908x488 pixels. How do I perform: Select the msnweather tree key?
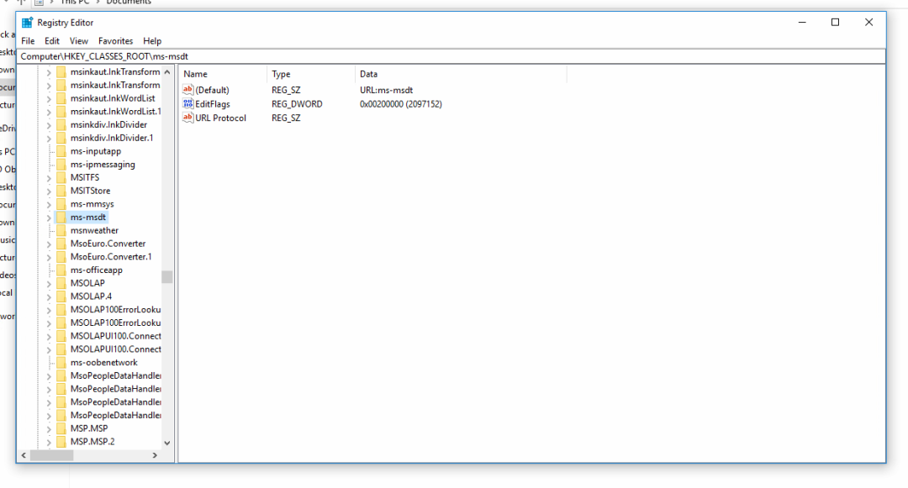[x=94, y=231]
